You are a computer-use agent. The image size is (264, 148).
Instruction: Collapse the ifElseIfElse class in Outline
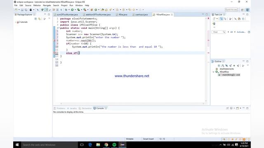[213, 72]
